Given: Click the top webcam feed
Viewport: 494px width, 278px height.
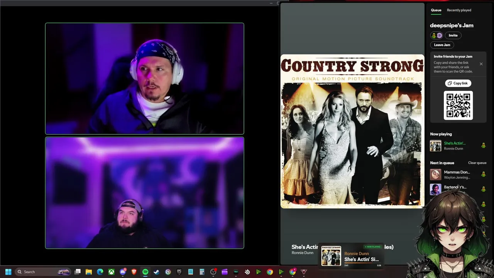Looking at the screenshot, I should pos(145,79).
